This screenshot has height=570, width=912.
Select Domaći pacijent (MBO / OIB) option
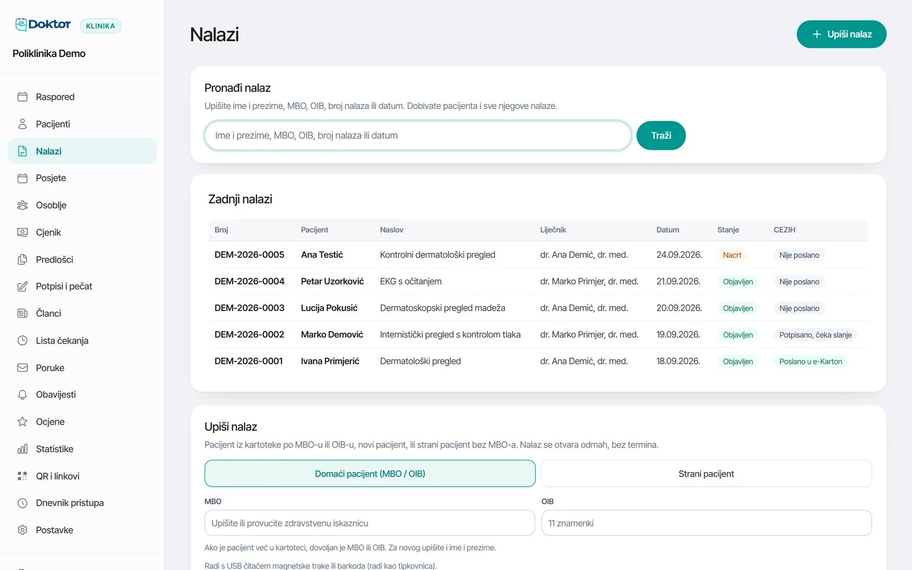pos(370,474)
